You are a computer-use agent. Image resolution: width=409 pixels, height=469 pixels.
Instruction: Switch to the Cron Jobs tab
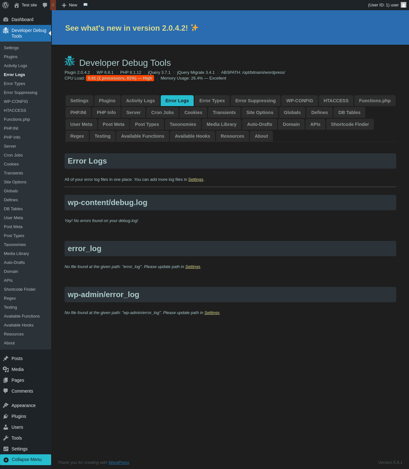tap(162, 112)
